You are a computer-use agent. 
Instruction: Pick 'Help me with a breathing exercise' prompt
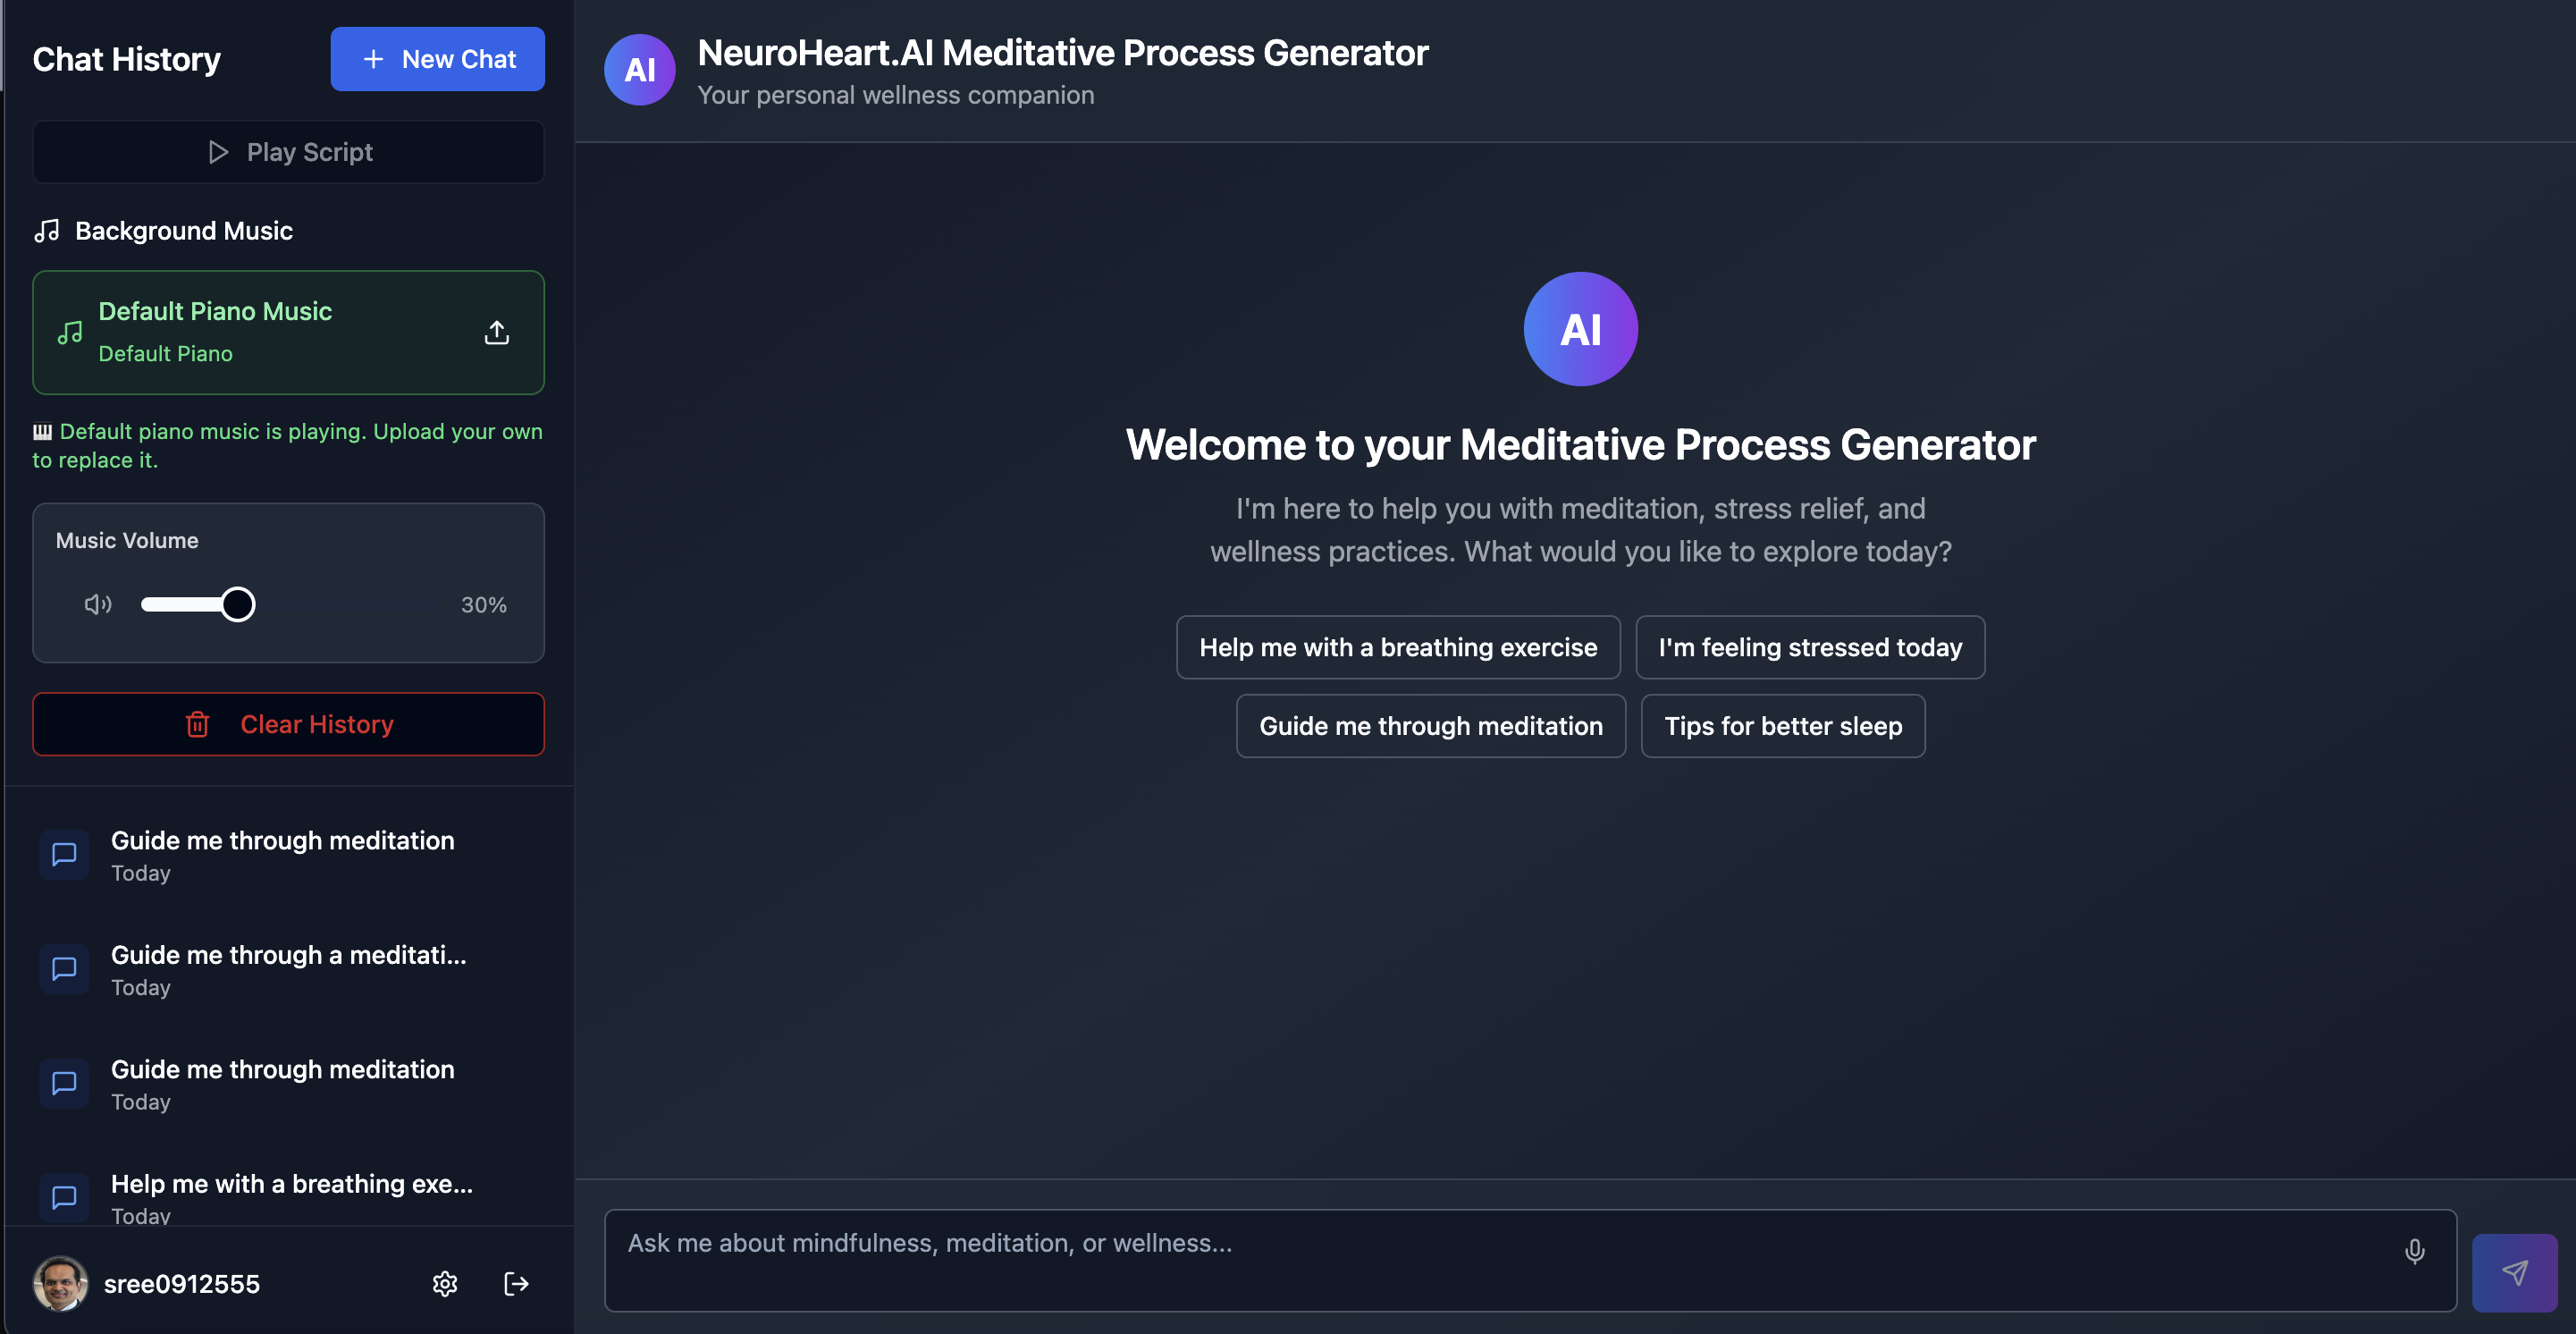pyautogui.click(x=1397, y=647)
